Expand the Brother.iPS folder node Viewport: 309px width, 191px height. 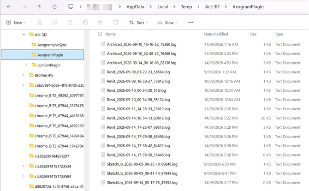click(x=24, y=75)
